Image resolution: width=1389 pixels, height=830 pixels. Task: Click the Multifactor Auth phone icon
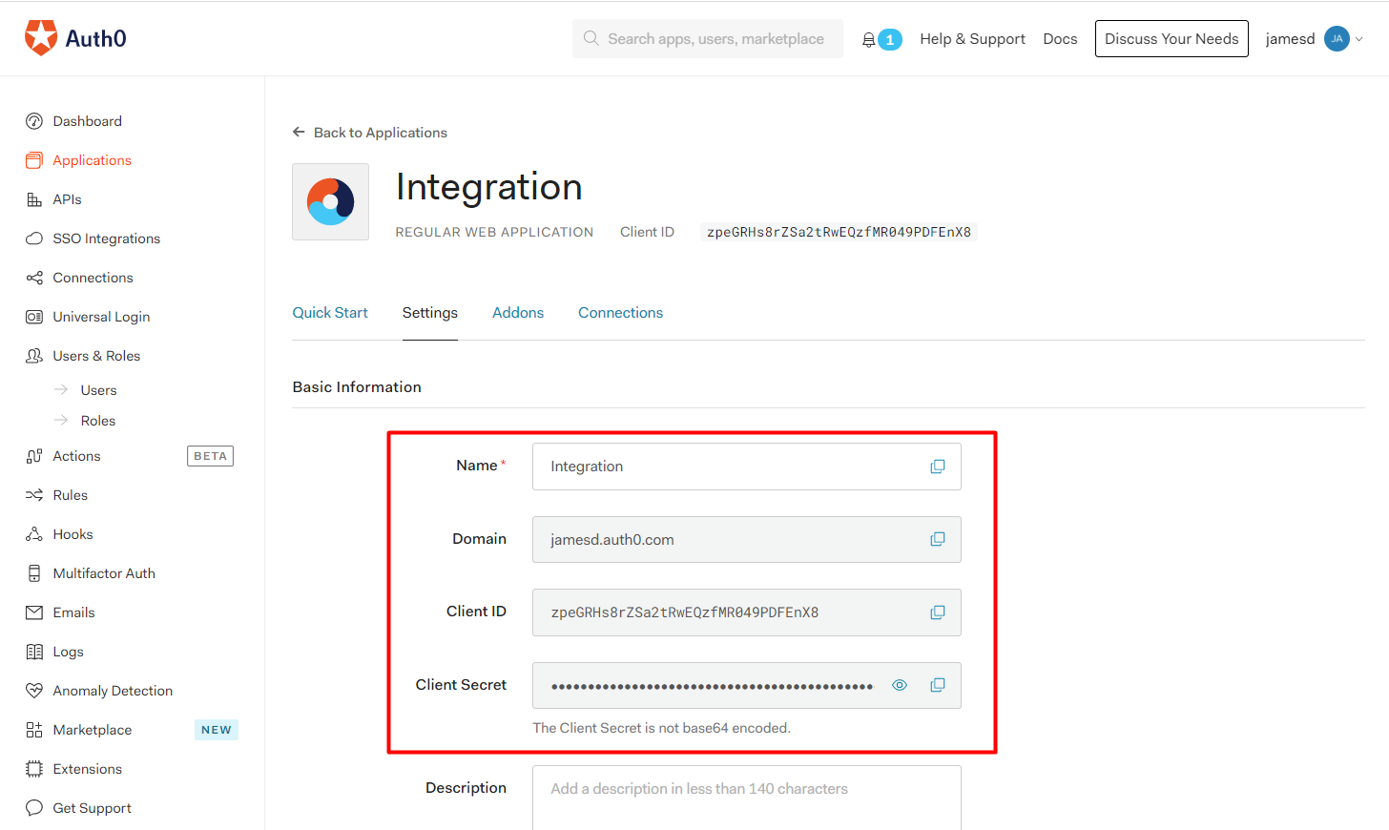point(34,573)
